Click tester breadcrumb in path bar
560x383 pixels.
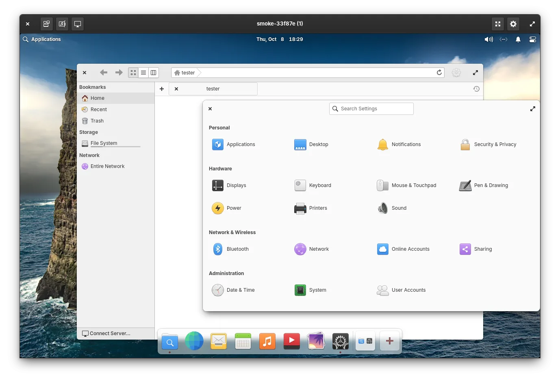click(x=185, y=73)
